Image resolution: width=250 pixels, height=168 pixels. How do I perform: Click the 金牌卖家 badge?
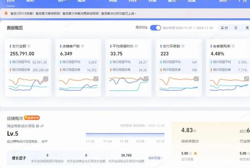coord(32,118)
